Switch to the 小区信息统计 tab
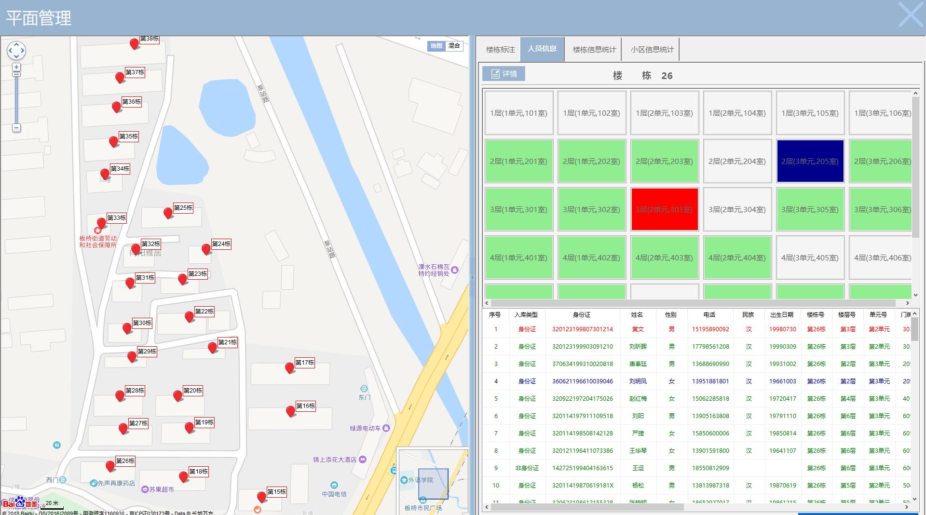Viewport: 926px width, 515px height. tap(652, 49)
